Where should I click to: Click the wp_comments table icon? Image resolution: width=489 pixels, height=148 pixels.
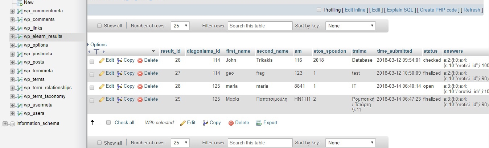20,20
